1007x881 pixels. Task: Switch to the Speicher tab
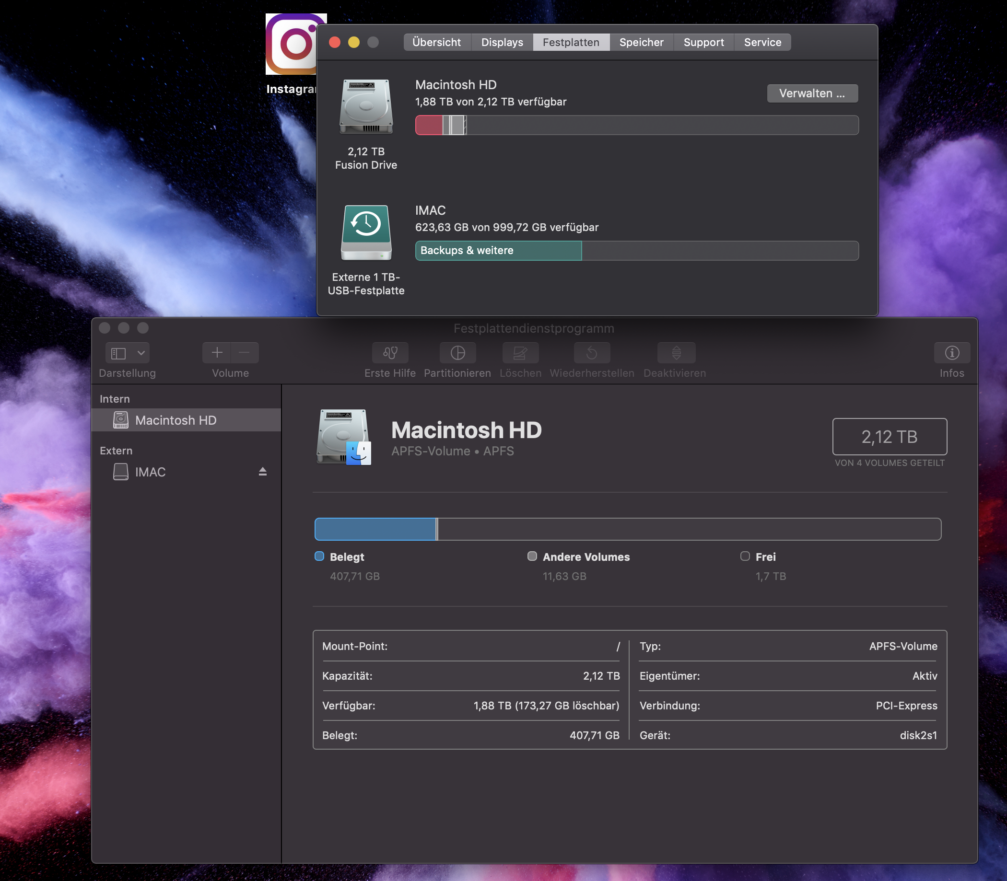point(641,42)
